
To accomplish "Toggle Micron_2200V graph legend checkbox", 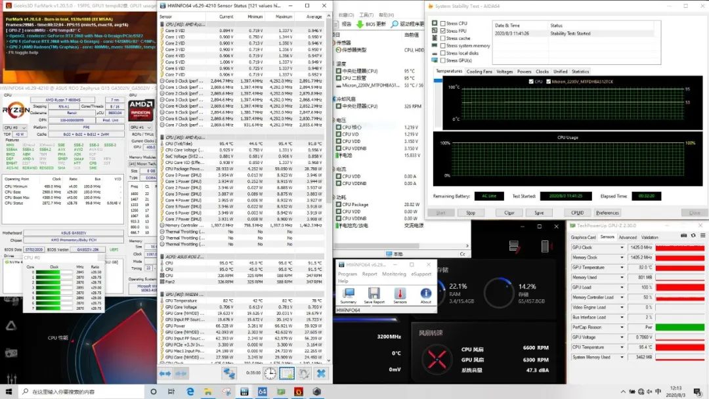I will tap(548, 82).
